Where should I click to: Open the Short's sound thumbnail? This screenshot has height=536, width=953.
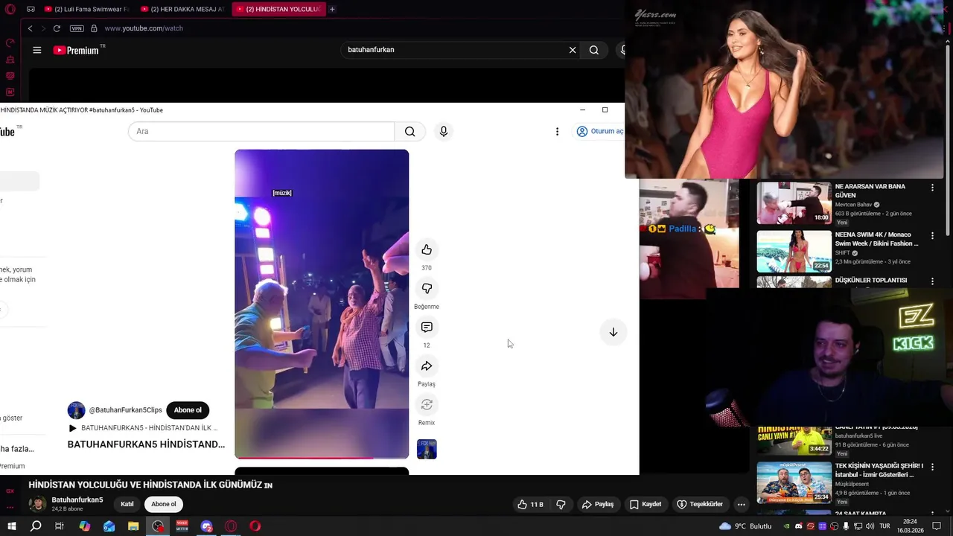click(x=427, y=449)
